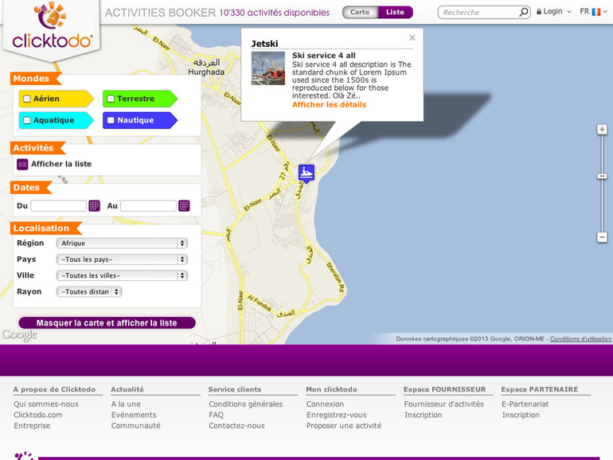Open A la une footer link
Image resolution: width=613 pixels, height=460 pixels.
coord(126,404)
